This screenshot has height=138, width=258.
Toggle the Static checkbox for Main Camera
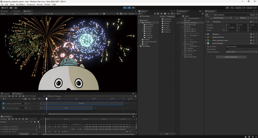249,15
